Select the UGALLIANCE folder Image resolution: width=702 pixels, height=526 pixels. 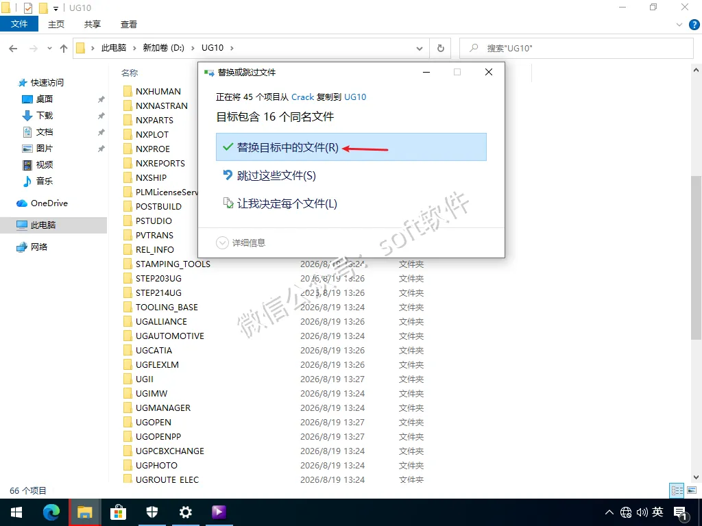click(x=161, y=322)
